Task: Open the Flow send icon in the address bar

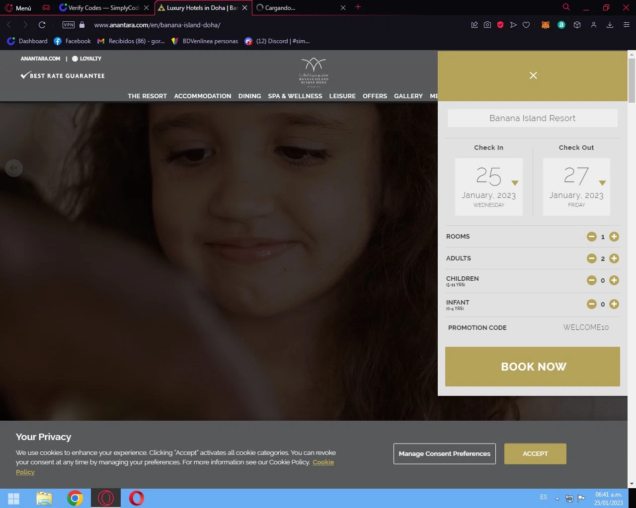Action: [x=513, y=25]
